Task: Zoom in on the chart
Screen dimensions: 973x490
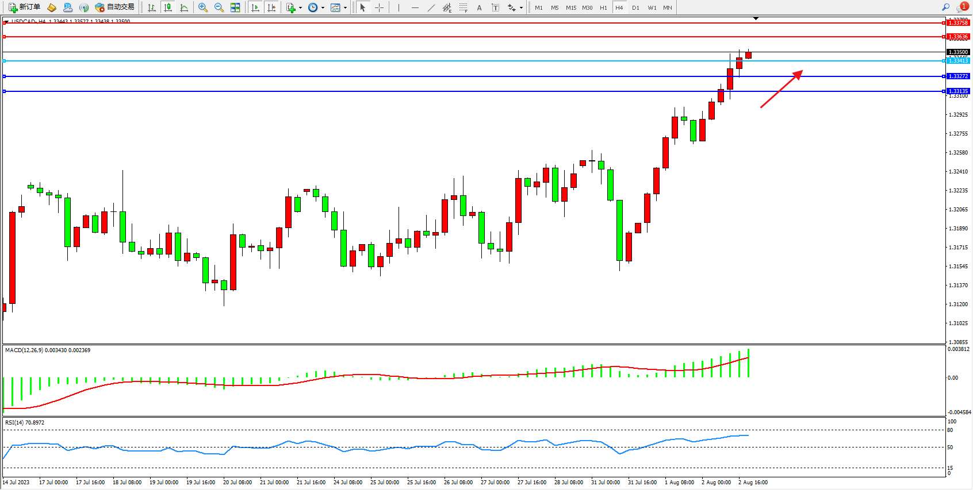Action: pyautogui.click(x=202, y=7)
